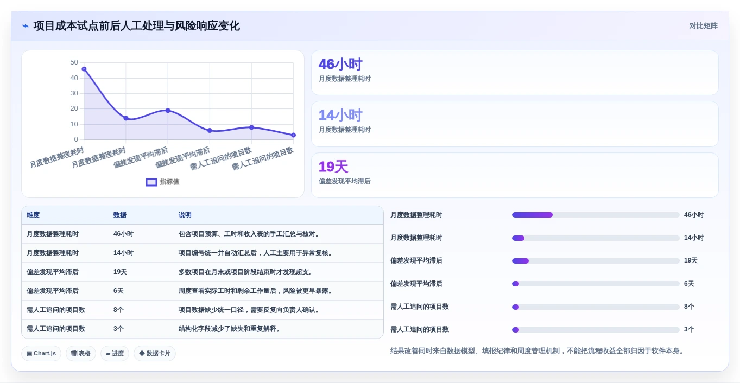The height and width of the screenshot is (383, 740).
Task: Select the chart data point at value 8
Action: (251, 127)
